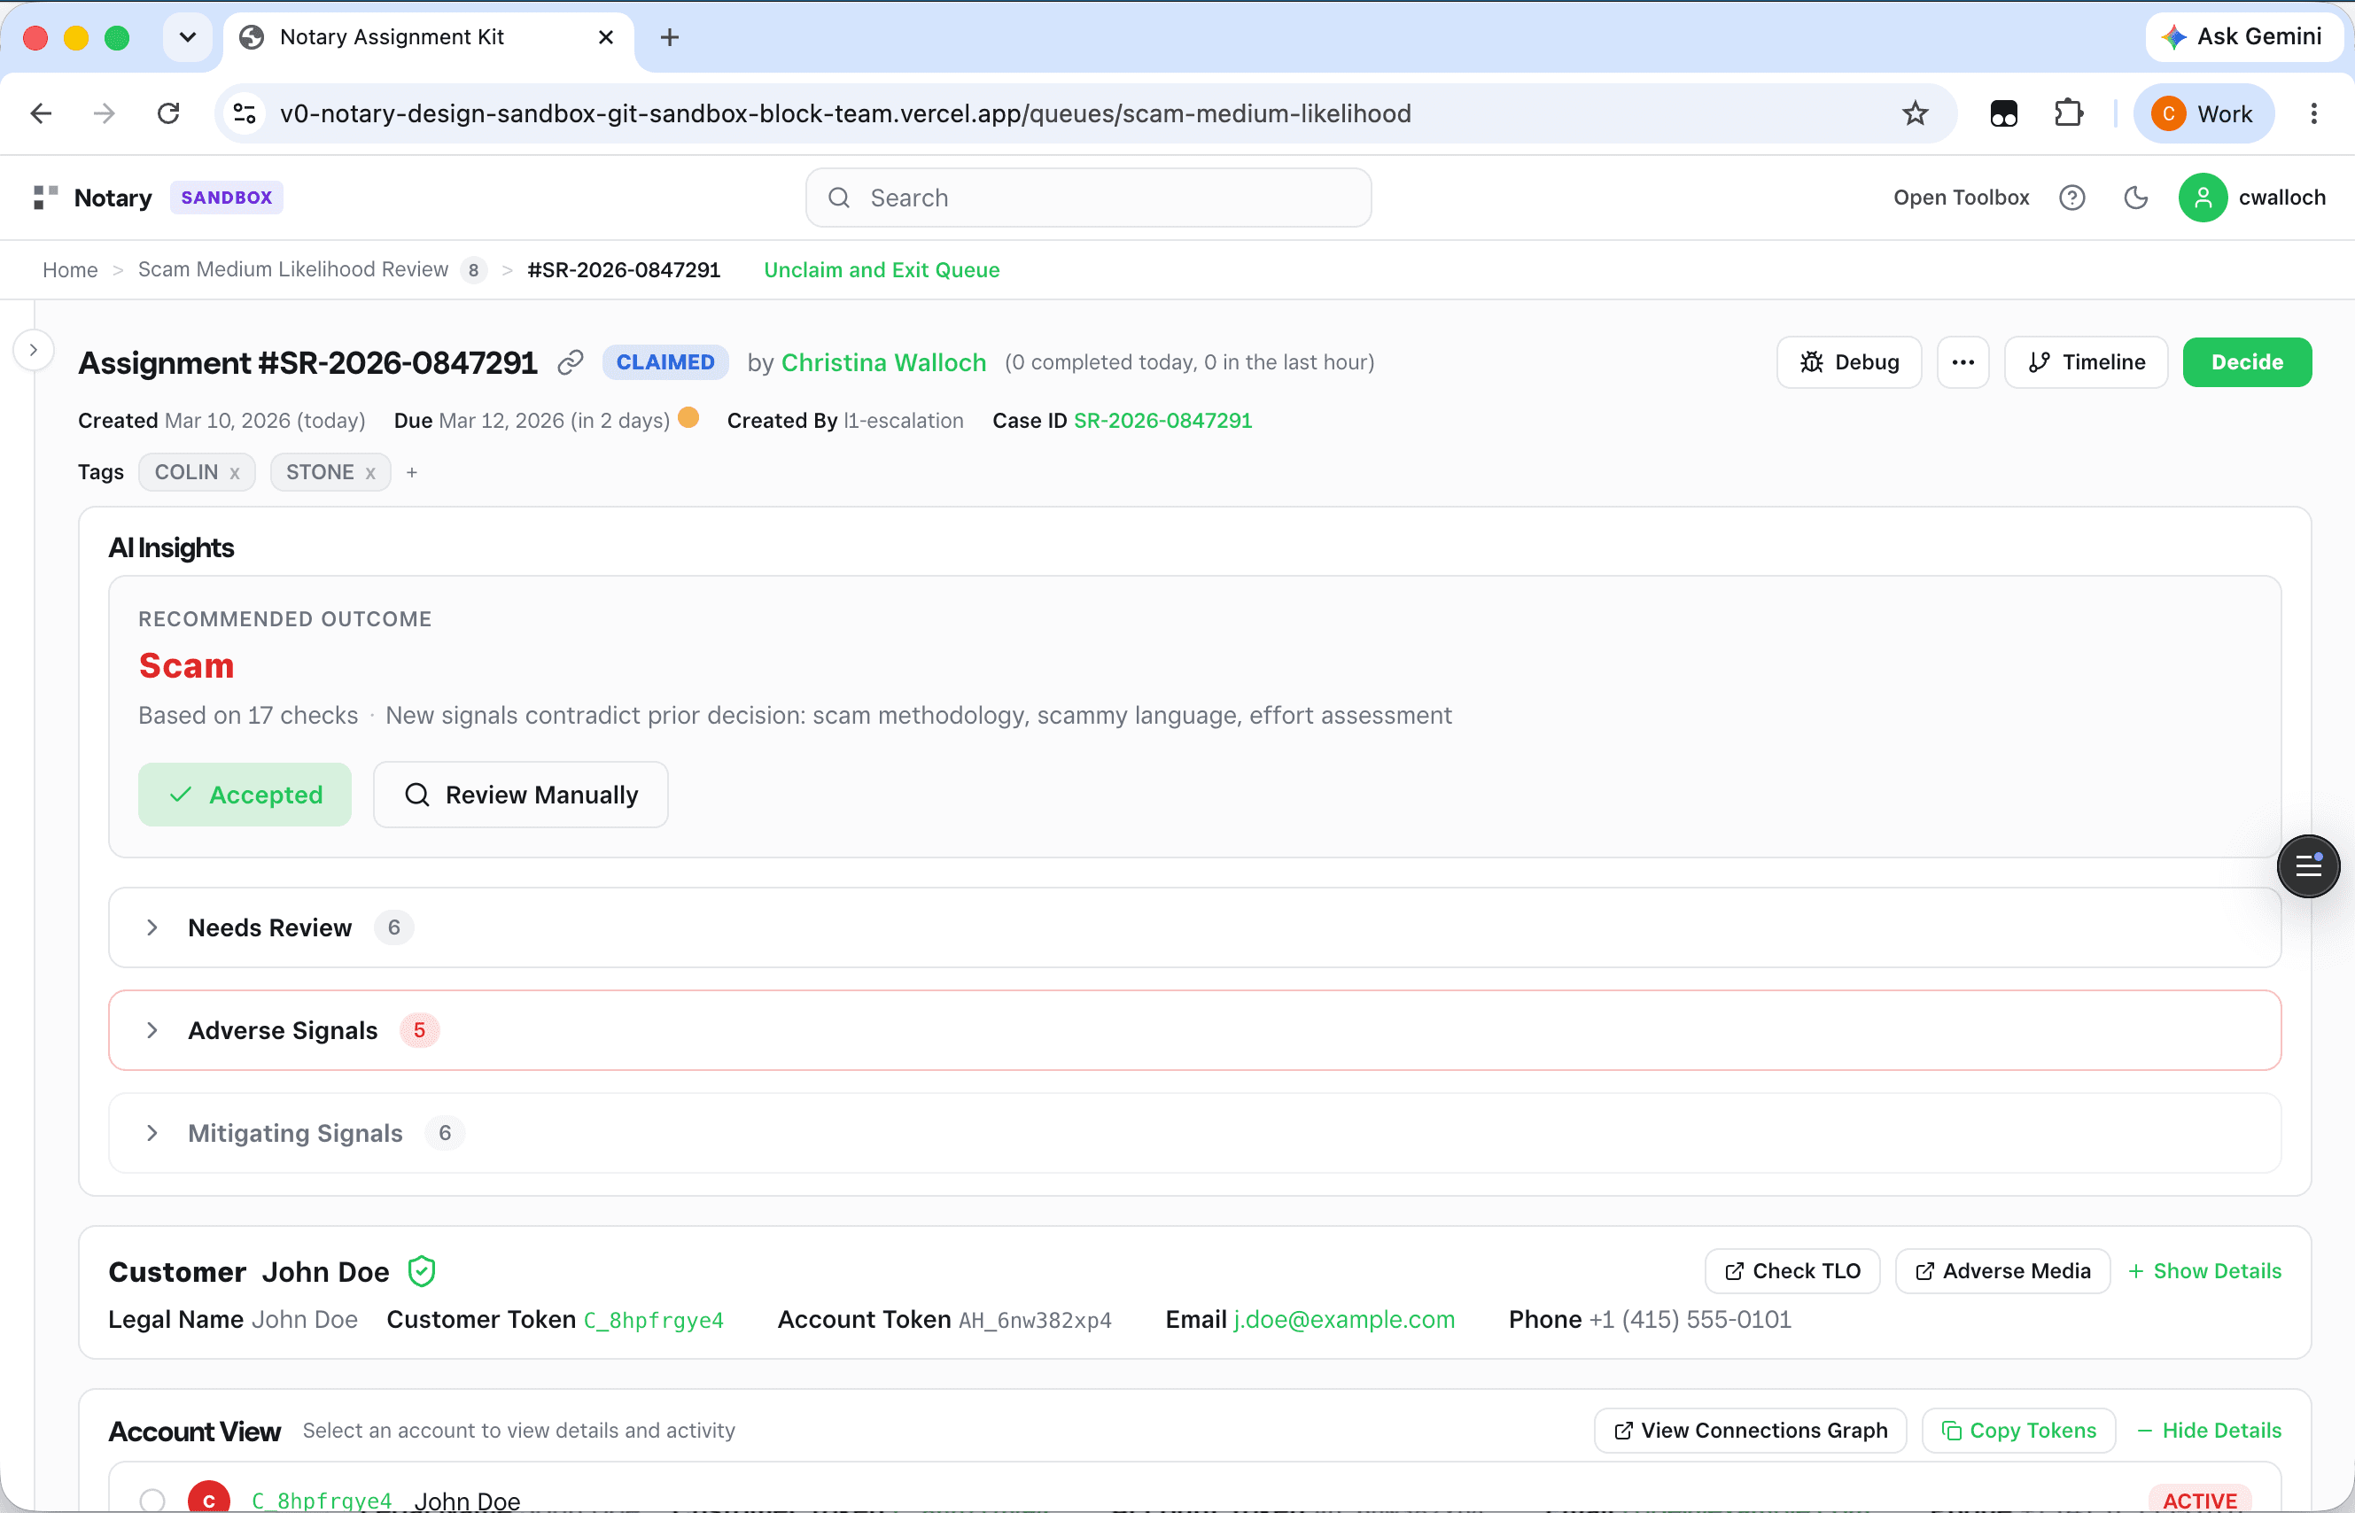The height and width of the screenshot is (1513, 2355).
Task: Click the Accepted recommendation button
Action: click(245, 794)
